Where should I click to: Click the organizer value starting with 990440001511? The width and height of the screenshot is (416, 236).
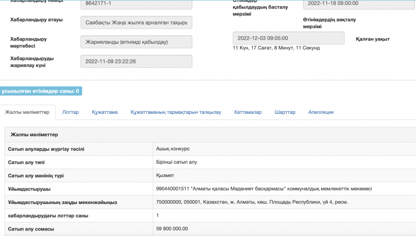pos(263,188)
